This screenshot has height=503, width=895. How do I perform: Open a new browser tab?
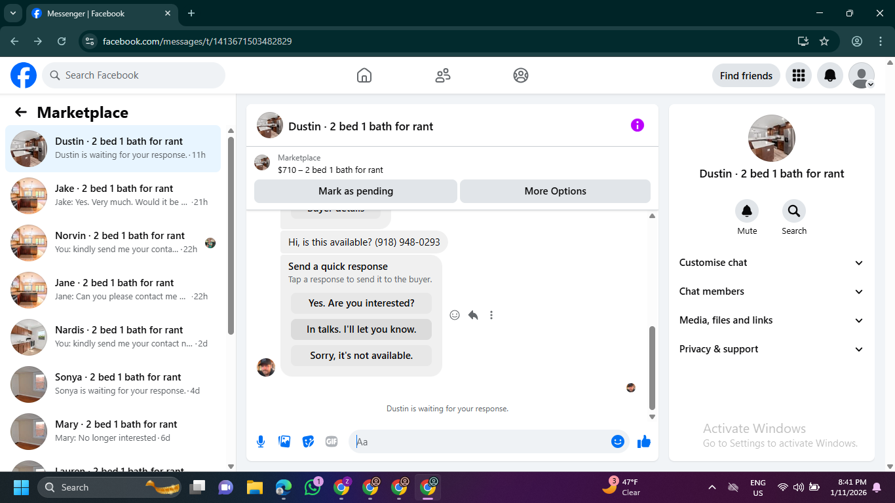(191, 13)
